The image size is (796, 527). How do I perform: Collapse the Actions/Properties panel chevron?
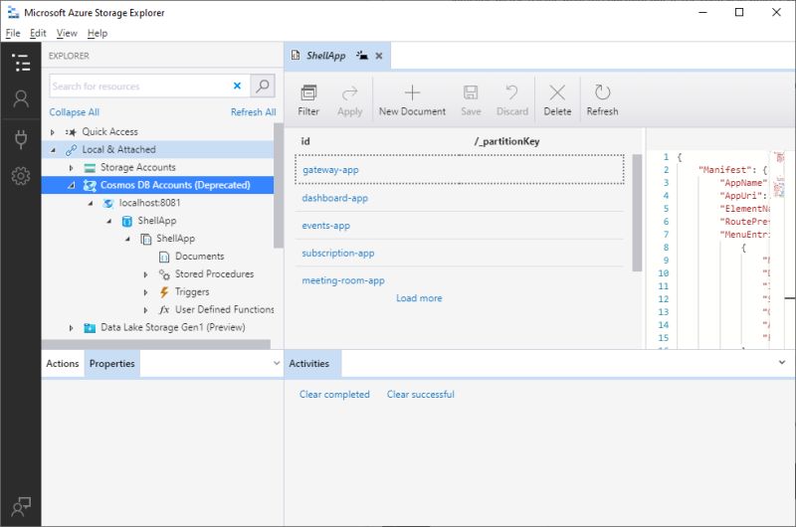point(277,363)
